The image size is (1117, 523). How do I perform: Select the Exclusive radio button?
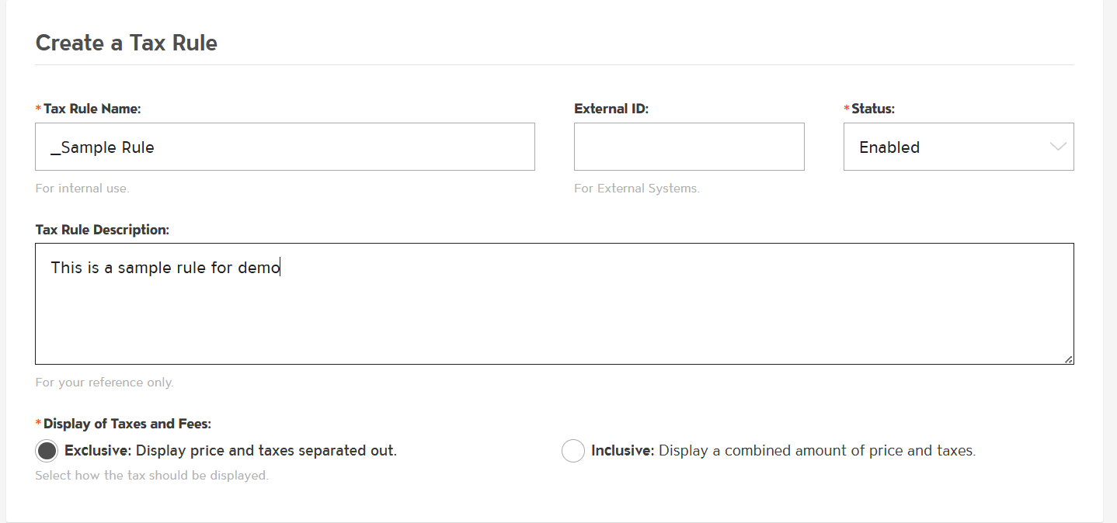pos(47,451)
